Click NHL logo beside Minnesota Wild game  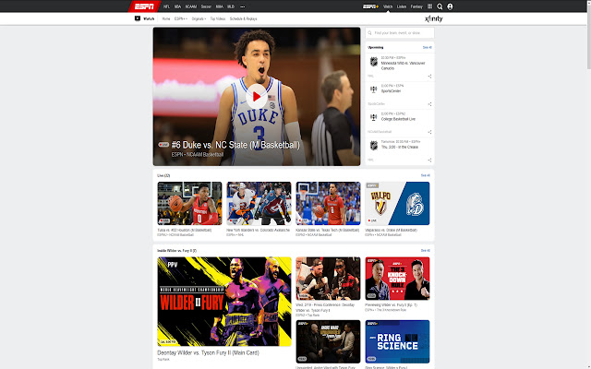(x=373, y=62)
